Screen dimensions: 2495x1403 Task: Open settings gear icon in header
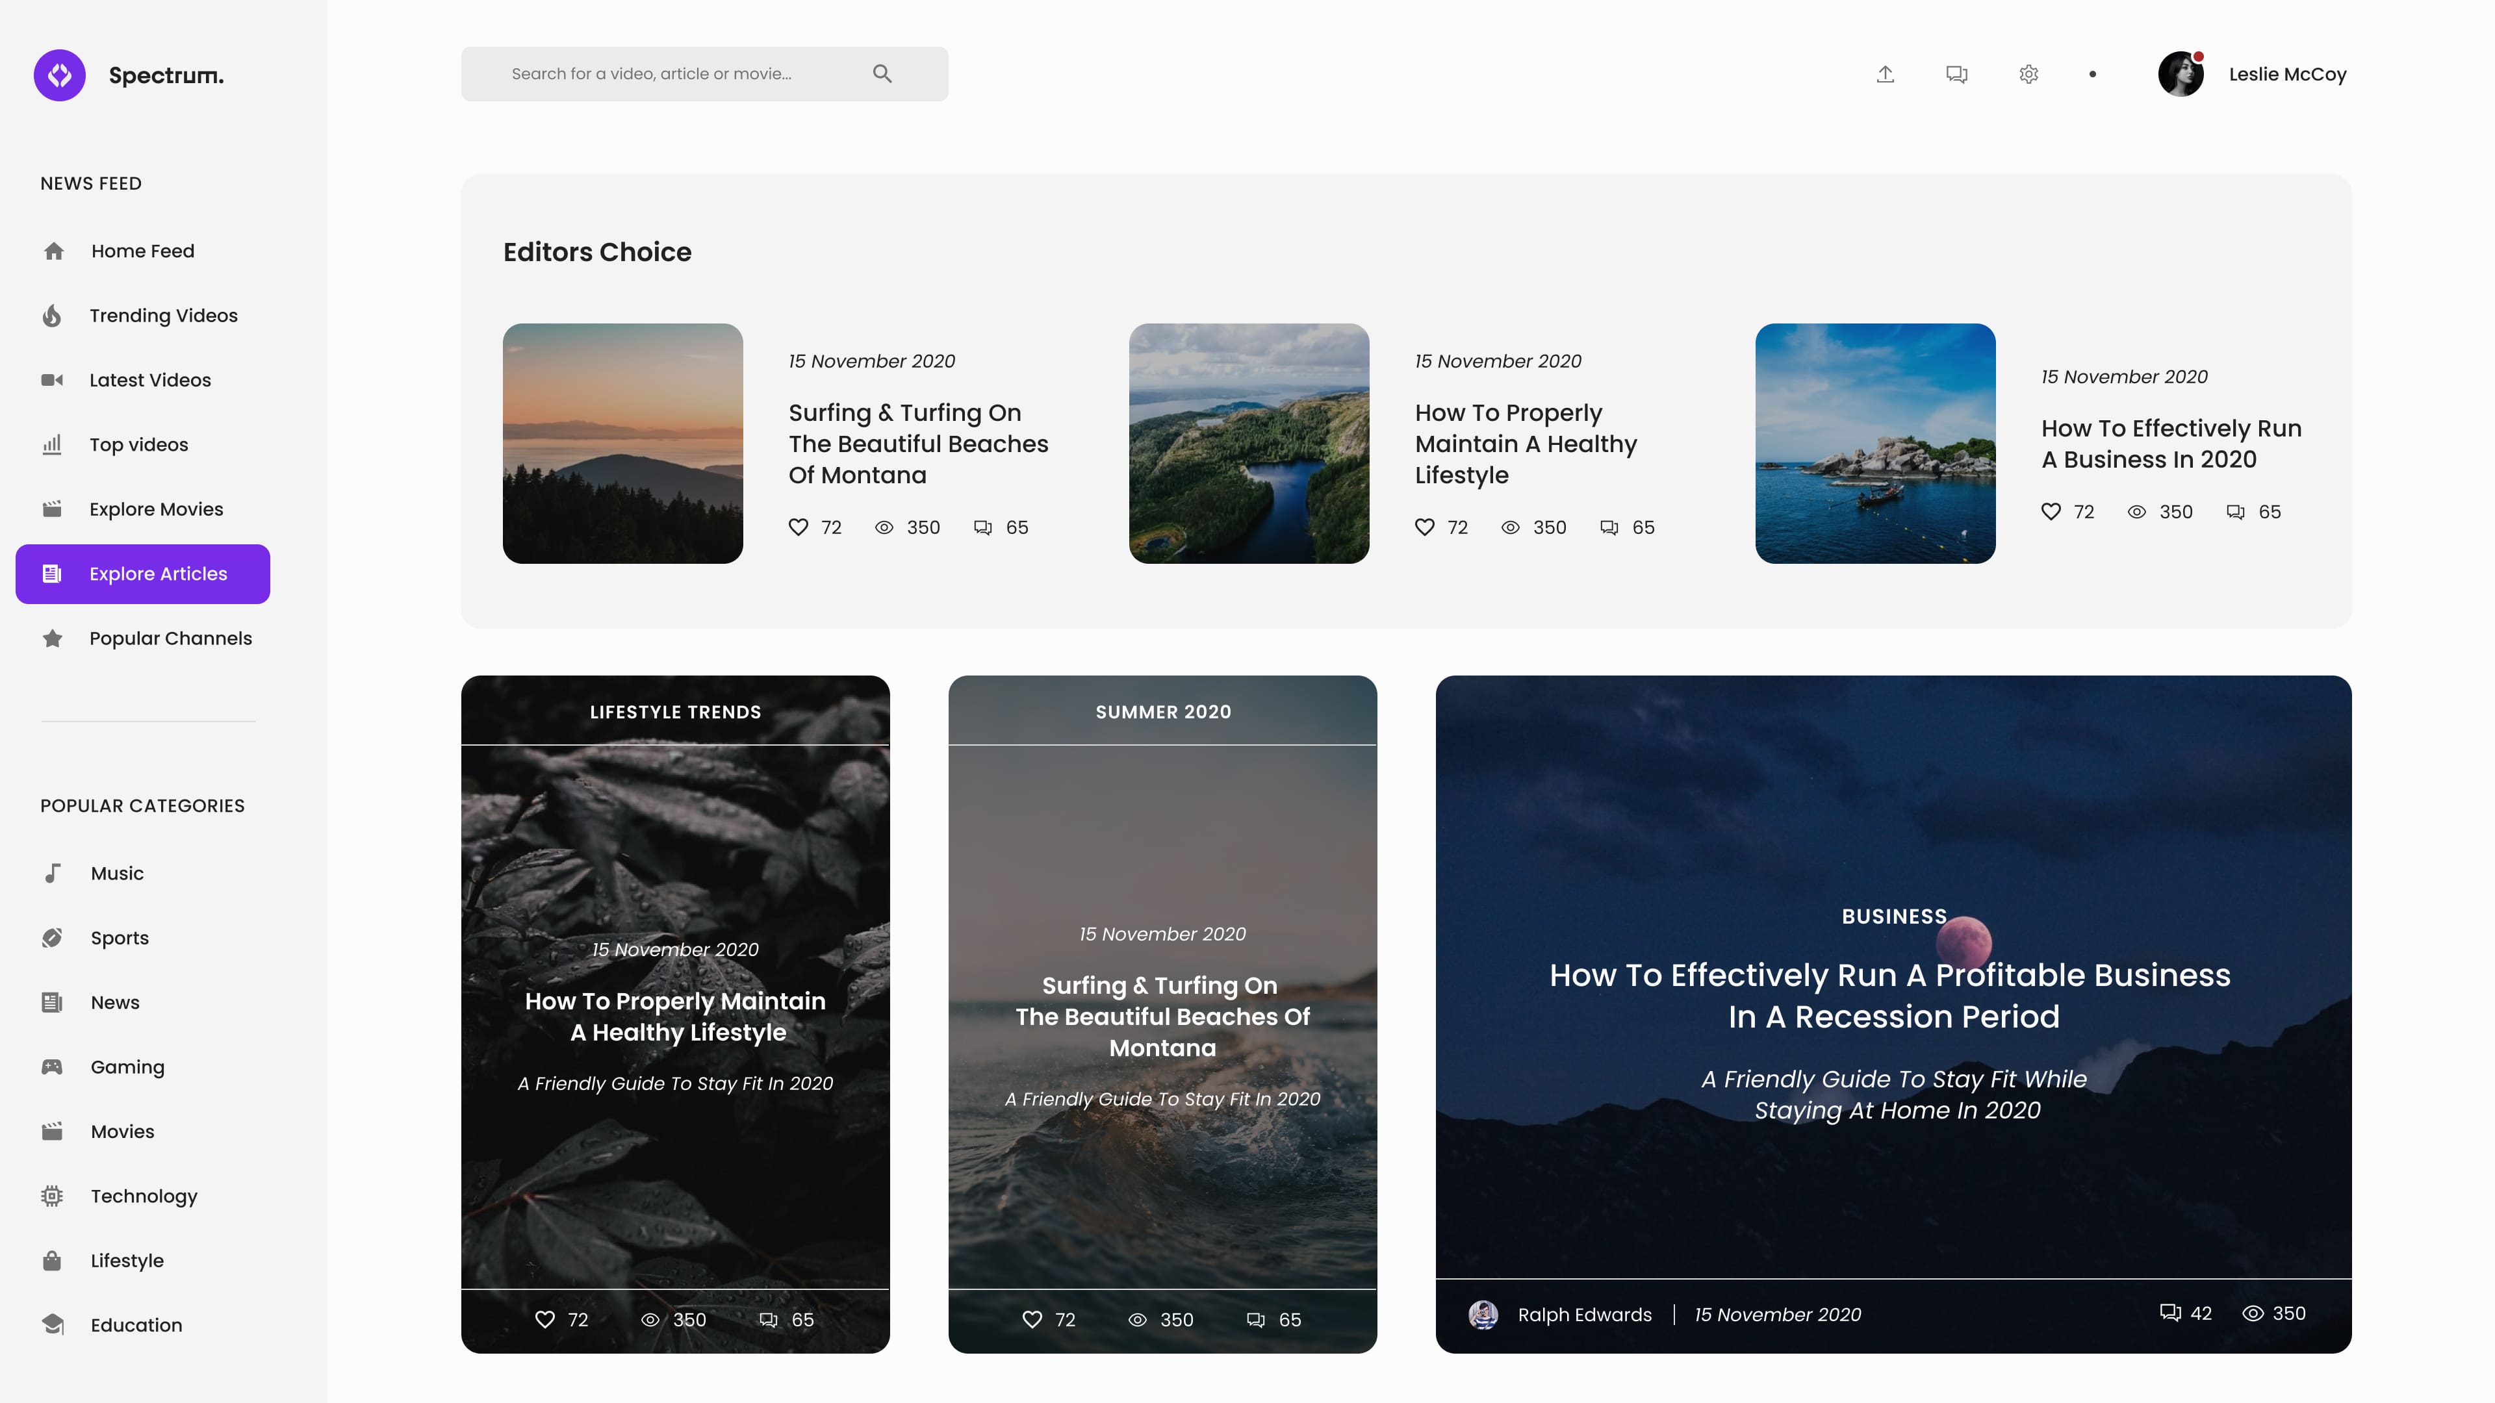(2028, 75)
